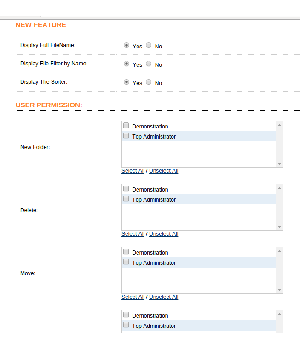300x349 pixels.
Task: Check Top Administrator in Delete permission
Action: click(x=126, y=198)
